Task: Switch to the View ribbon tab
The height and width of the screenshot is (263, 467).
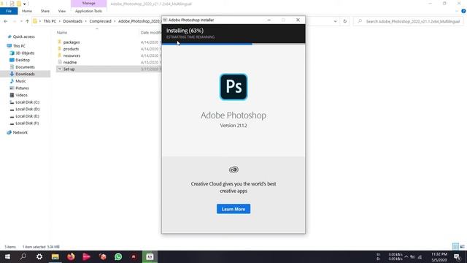Action: pos(62,11)
